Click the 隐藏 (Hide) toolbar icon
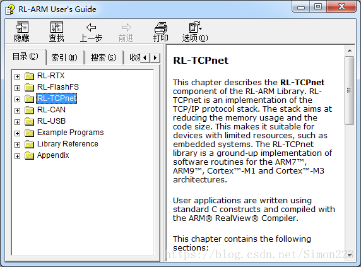 click(x=22, y=28)
